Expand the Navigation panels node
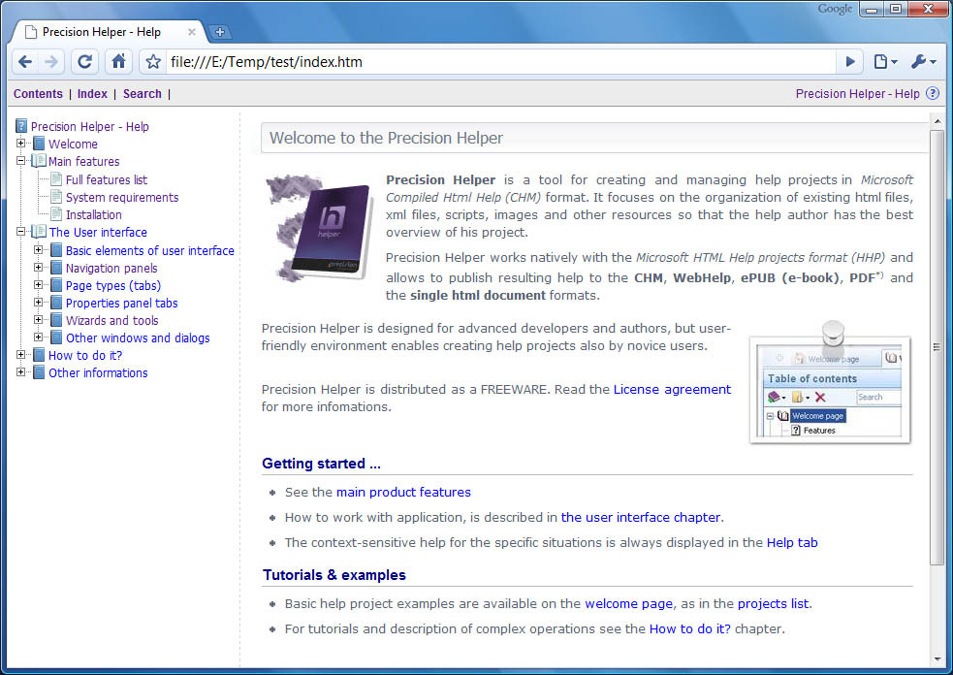 pos(38,268)
